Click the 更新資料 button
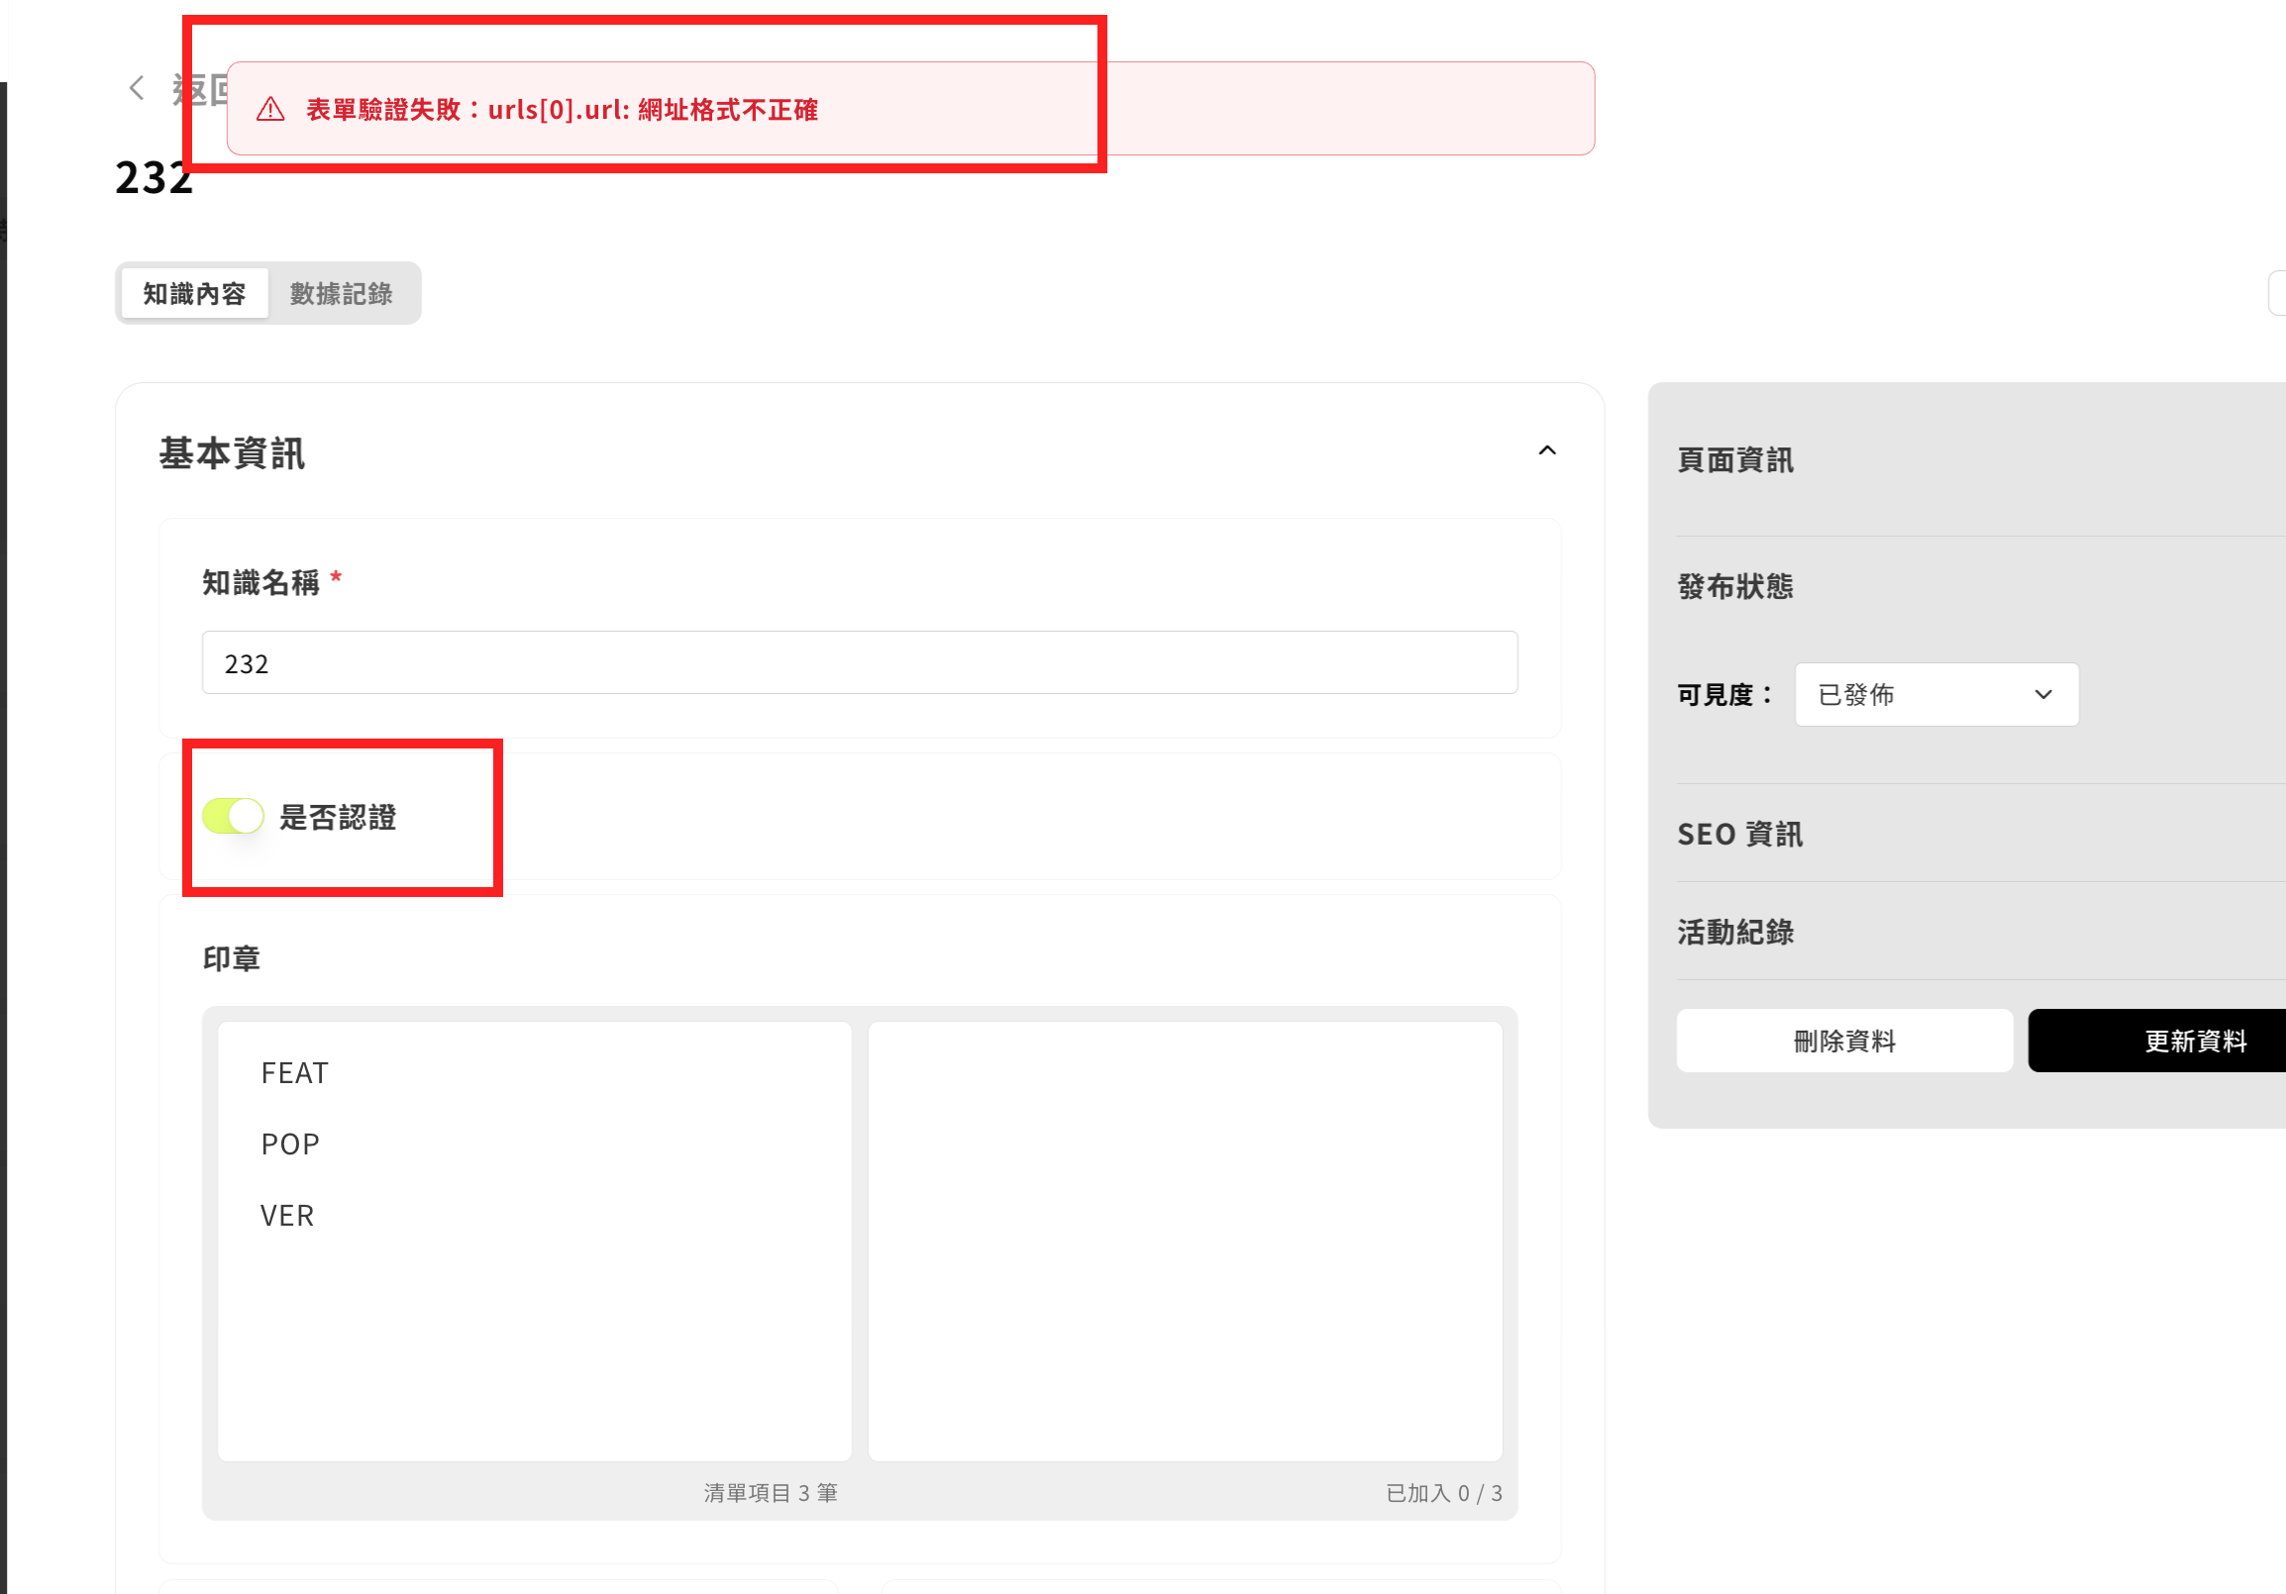 coord(2194,1041)
